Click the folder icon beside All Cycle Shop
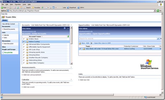This screenshot has height=100, width=165. click(x=27, y=50)
